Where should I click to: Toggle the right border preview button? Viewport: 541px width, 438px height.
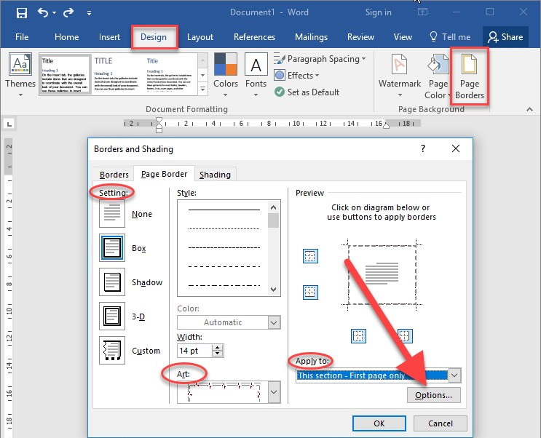[x=405, y=335]
